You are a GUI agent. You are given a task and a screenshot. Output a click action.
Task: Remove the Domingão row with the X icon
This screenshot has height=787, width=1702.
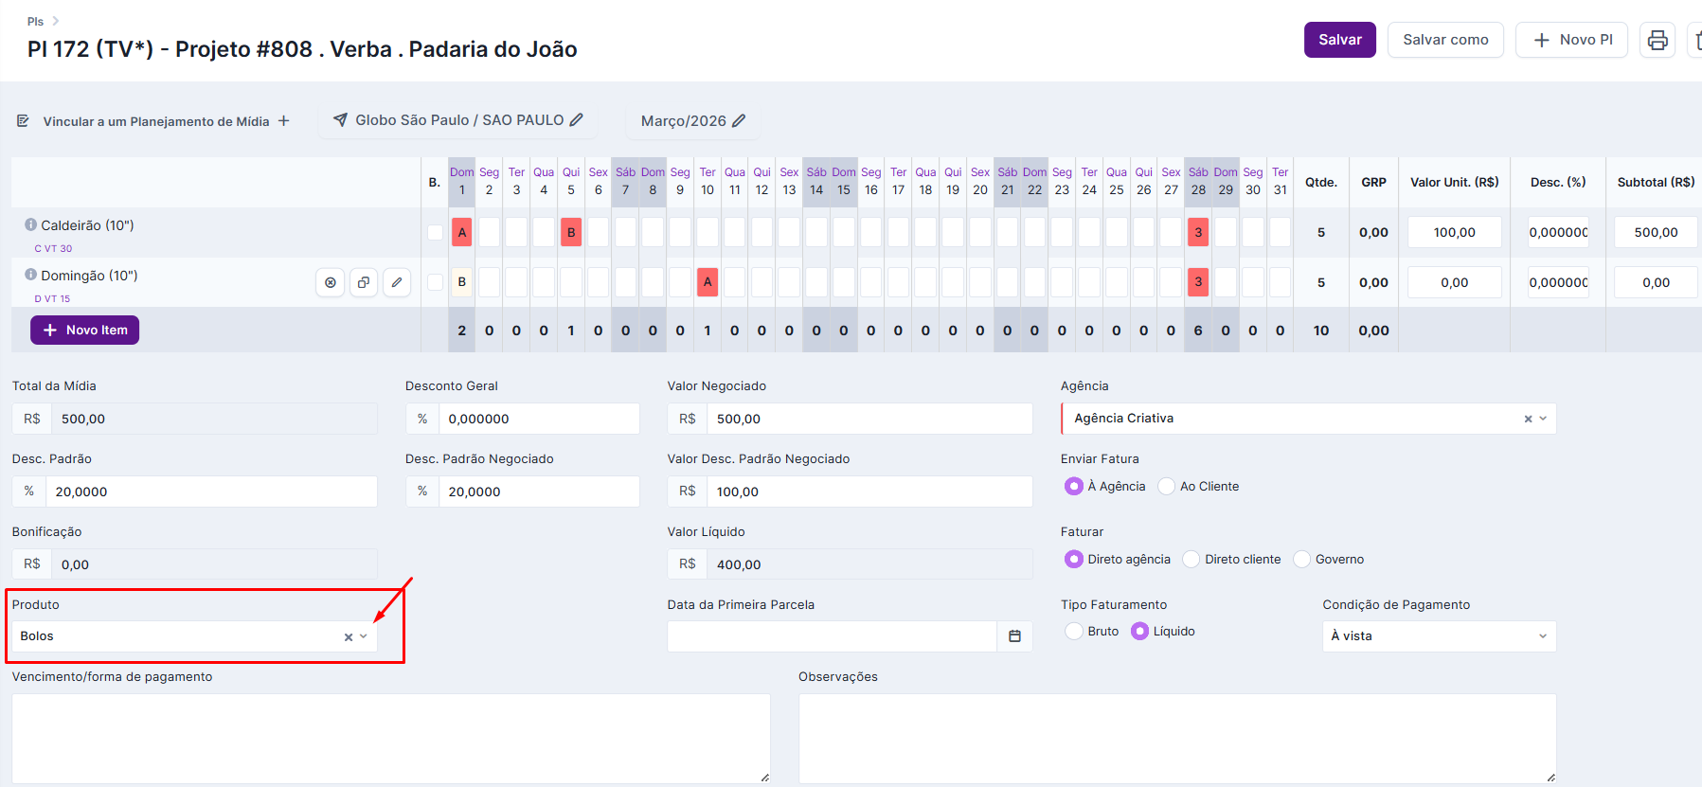coord(330,282)
